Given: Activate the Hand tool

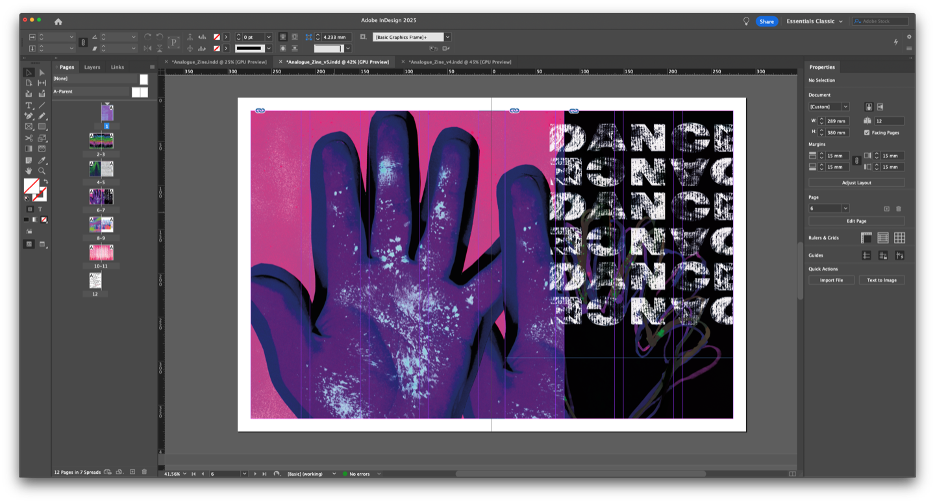Looking at the screenshot, I should tap(29, 171).
